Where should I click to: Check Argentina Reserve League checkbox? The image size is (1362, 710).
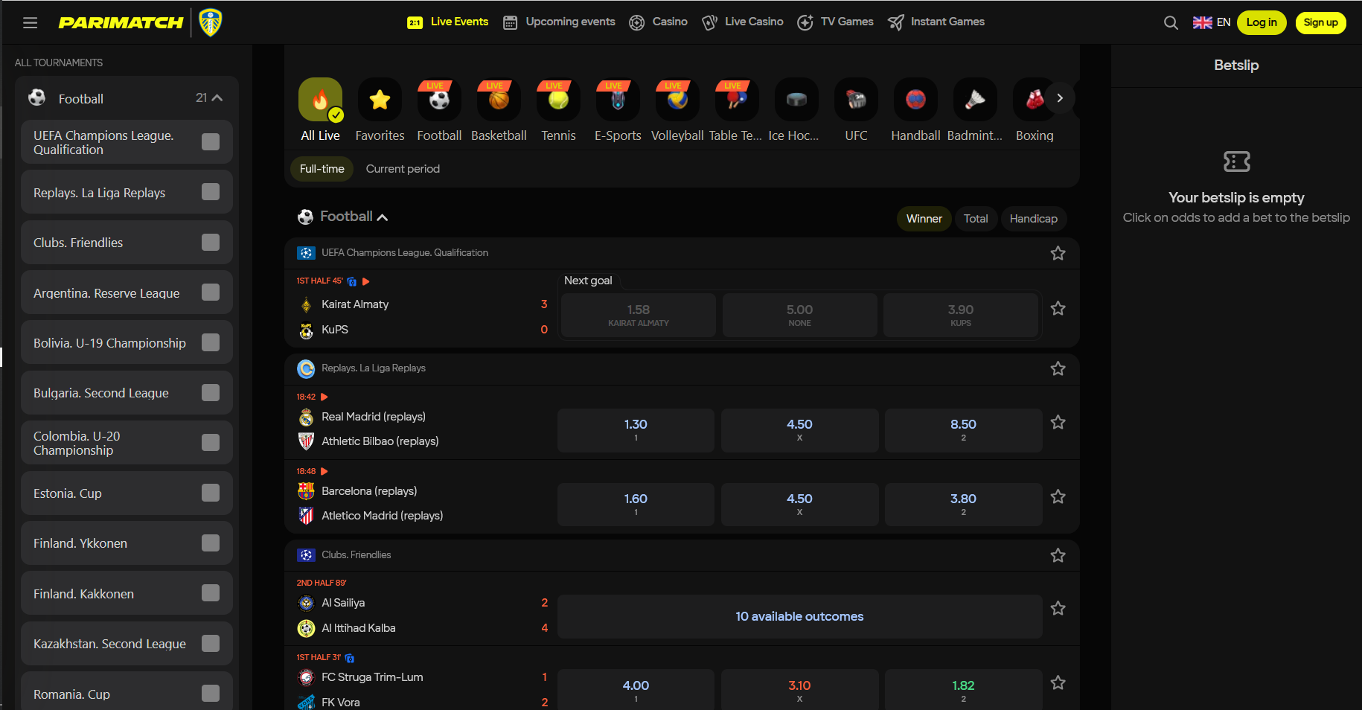211,292
